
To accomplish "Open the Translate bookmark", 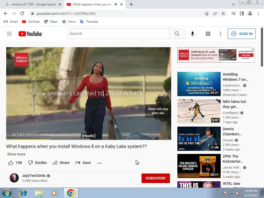I will (x=89, y=22).
